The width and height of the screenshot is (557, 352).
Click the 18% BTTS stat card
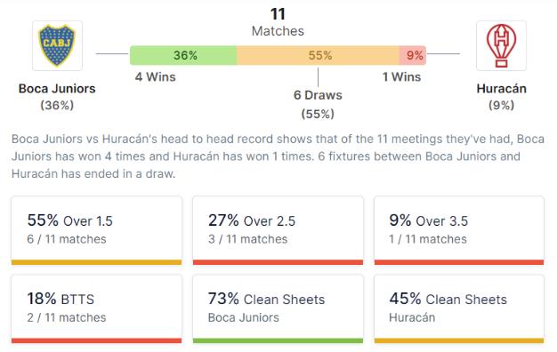[97, 308]
